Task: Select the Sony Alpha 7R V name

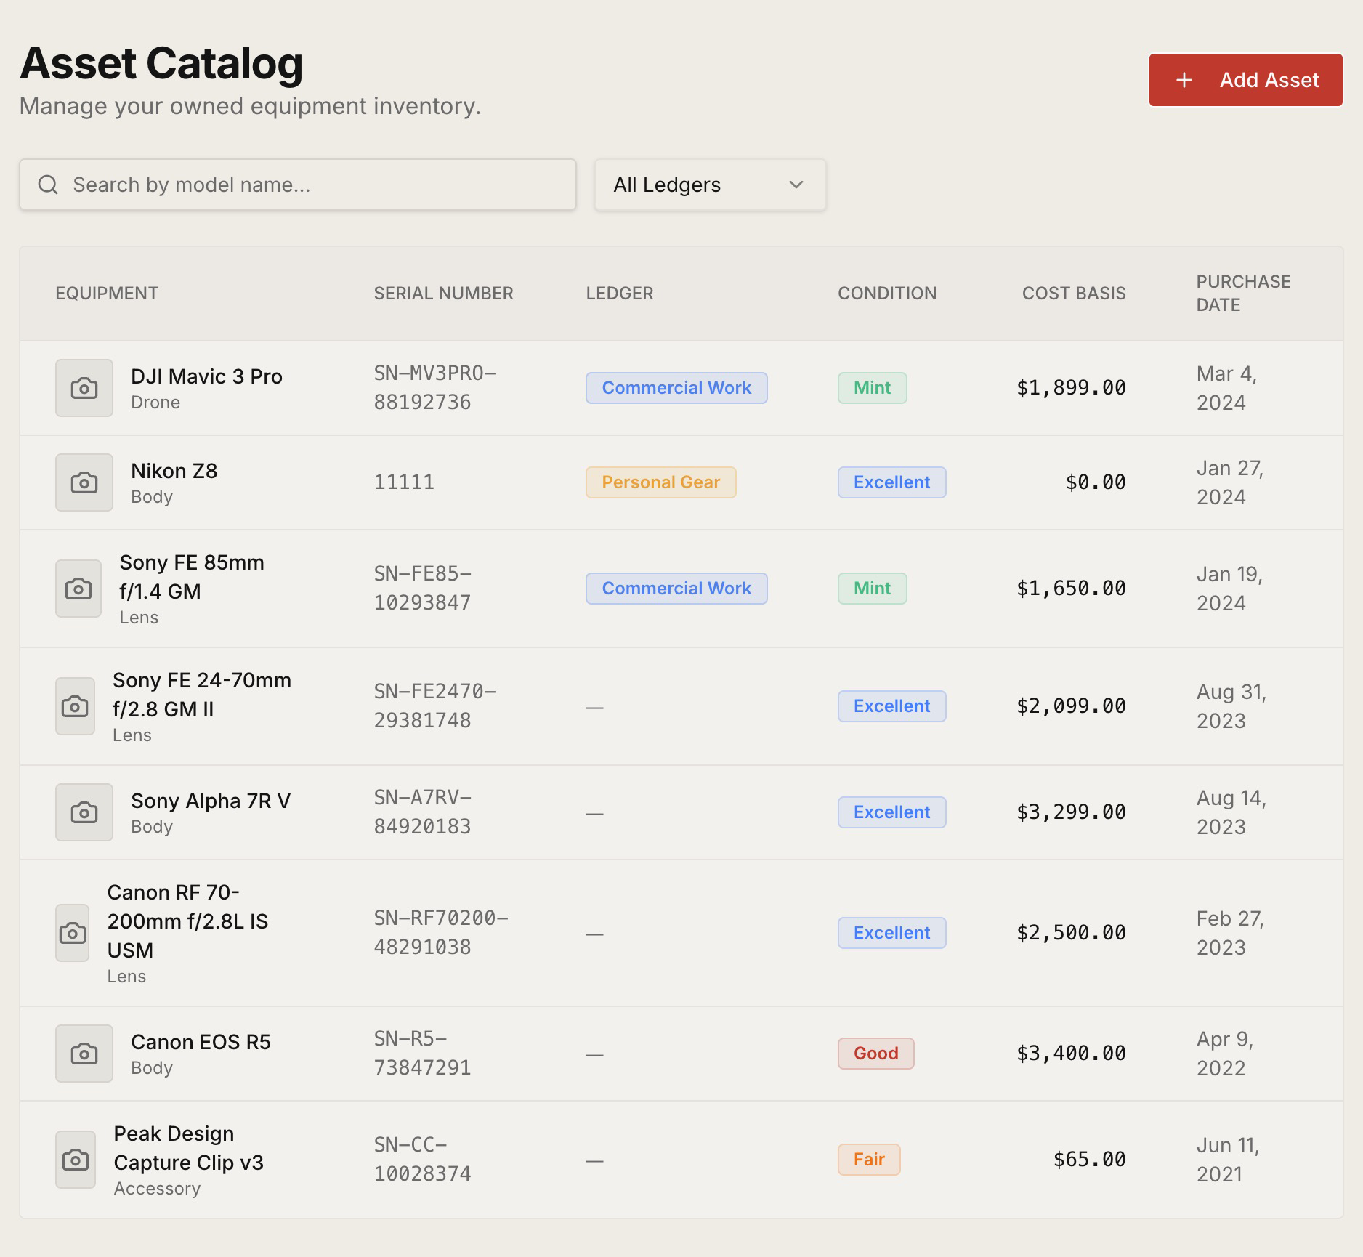Action: (x=211, y=801)
